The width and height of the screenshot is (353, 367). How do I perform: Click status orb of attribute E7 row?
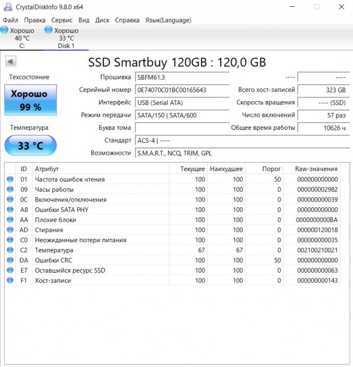[x=10, y=270]
